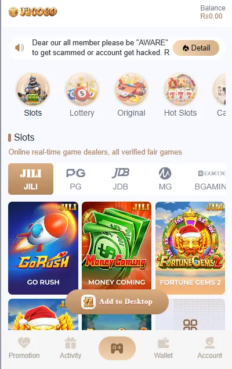Open the Hot Slots category icon
The image size is (232, 369).
(180, 89)
